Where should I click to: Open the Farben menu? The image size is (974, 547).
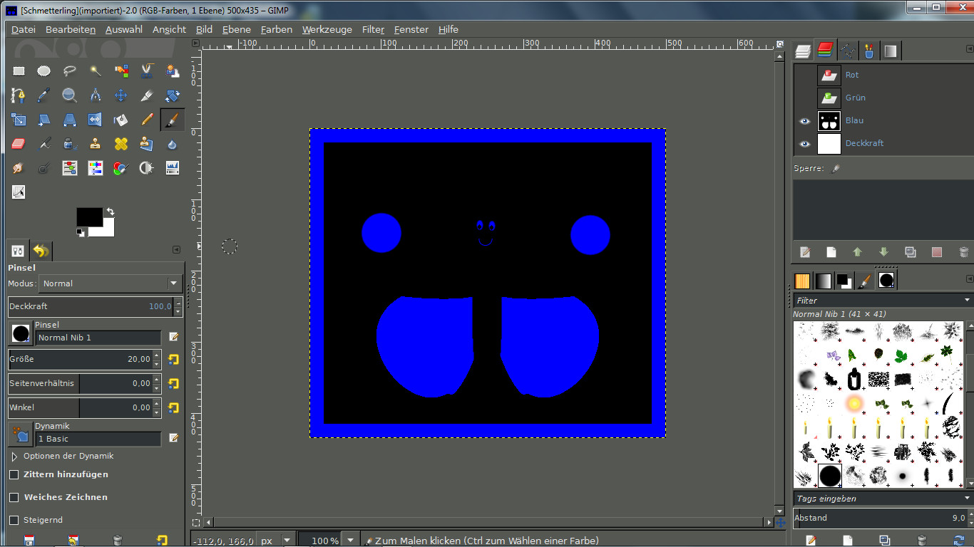[276, 29]
